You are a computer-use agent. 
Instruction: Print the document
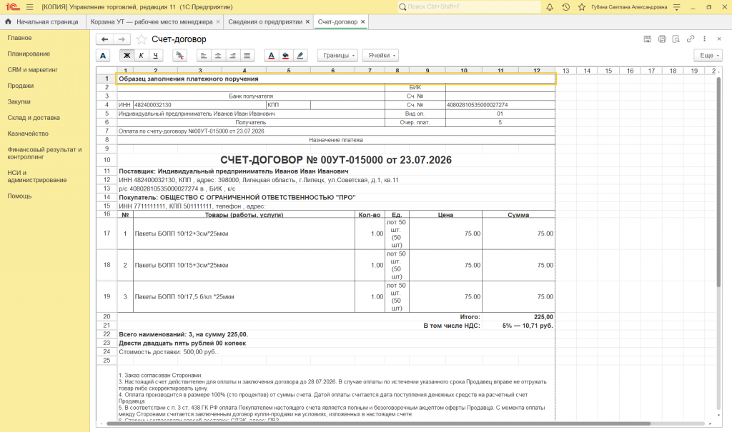coord(662,39)
